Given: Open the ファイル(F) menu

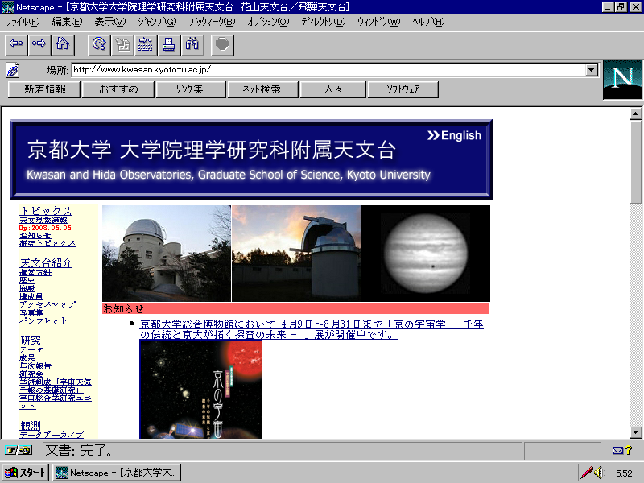Looking at the screenshot, I should 23,22.
